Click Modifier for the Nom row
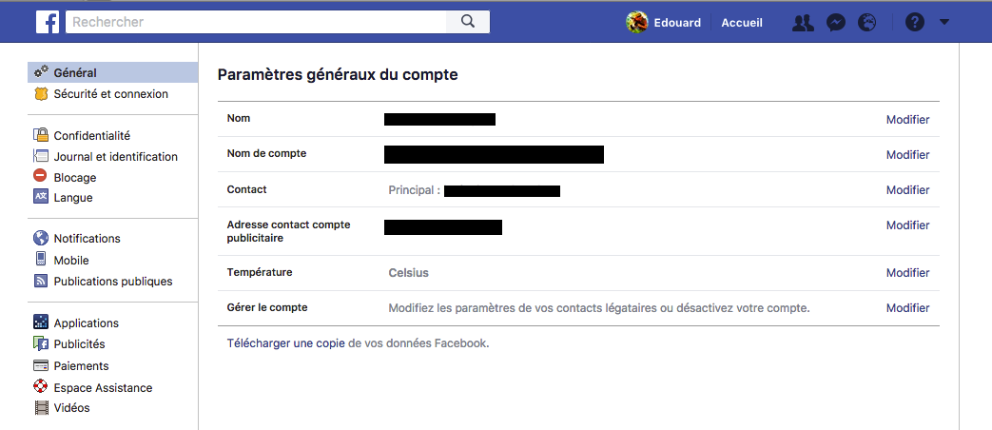 pyautogui.click(x=907, y=120)
